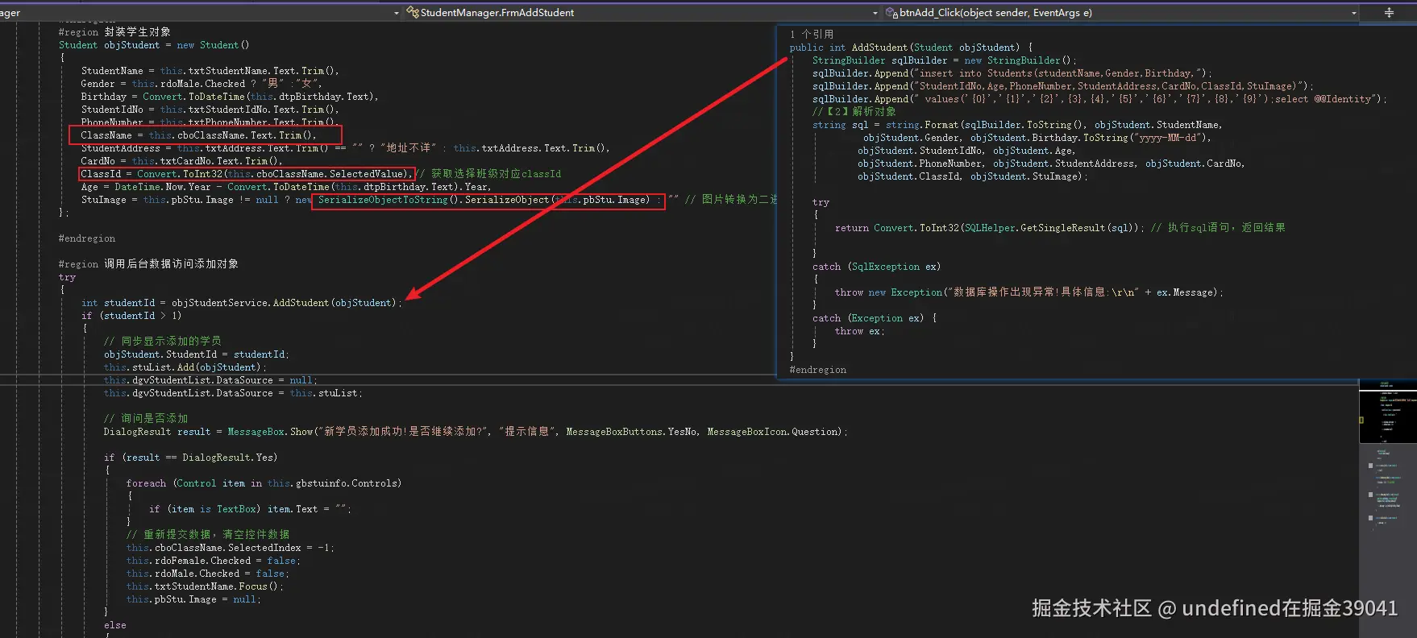Click 'if (item is TextBox) item.Text' line

(250, 509)
